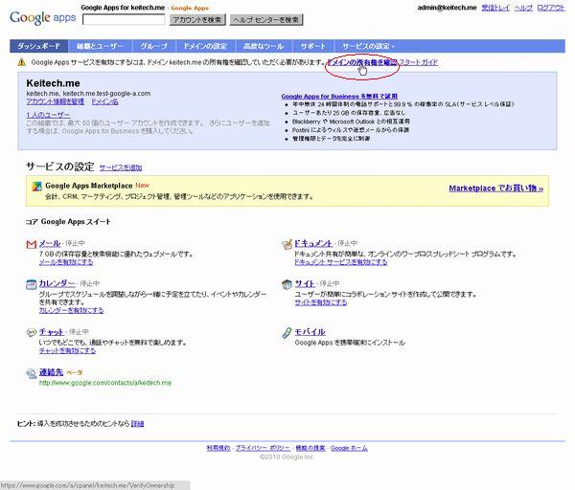Screen dimensions: 575x490
Task: Click the Chat speech bubble icon
Action: pyautogui.click(x=32, y=332)
